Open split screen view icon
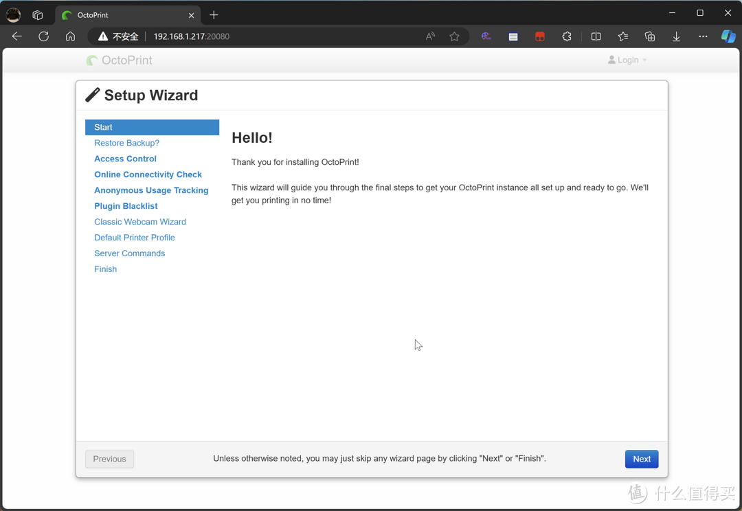The image size is (742, 511). tap(596, 36)
